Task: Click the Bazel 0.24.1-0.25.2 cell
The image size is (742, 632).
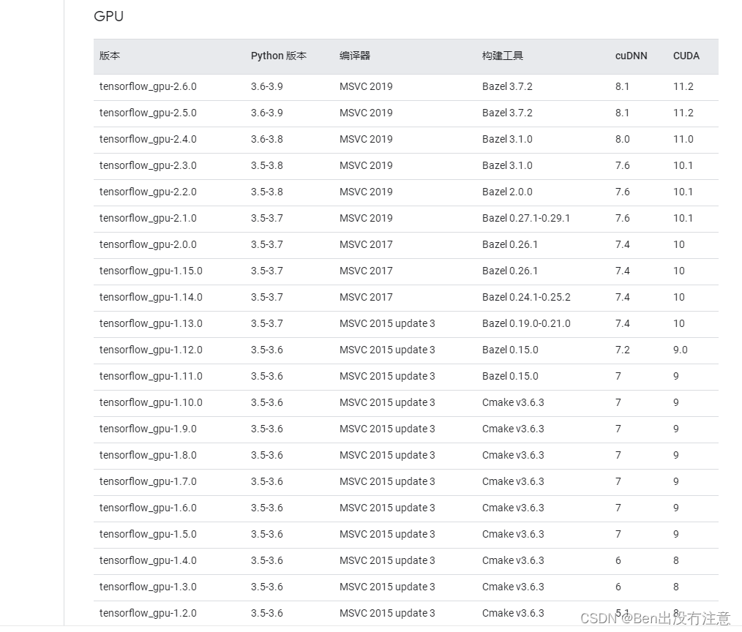Action: pyautogui.click(x=526, y=298)
